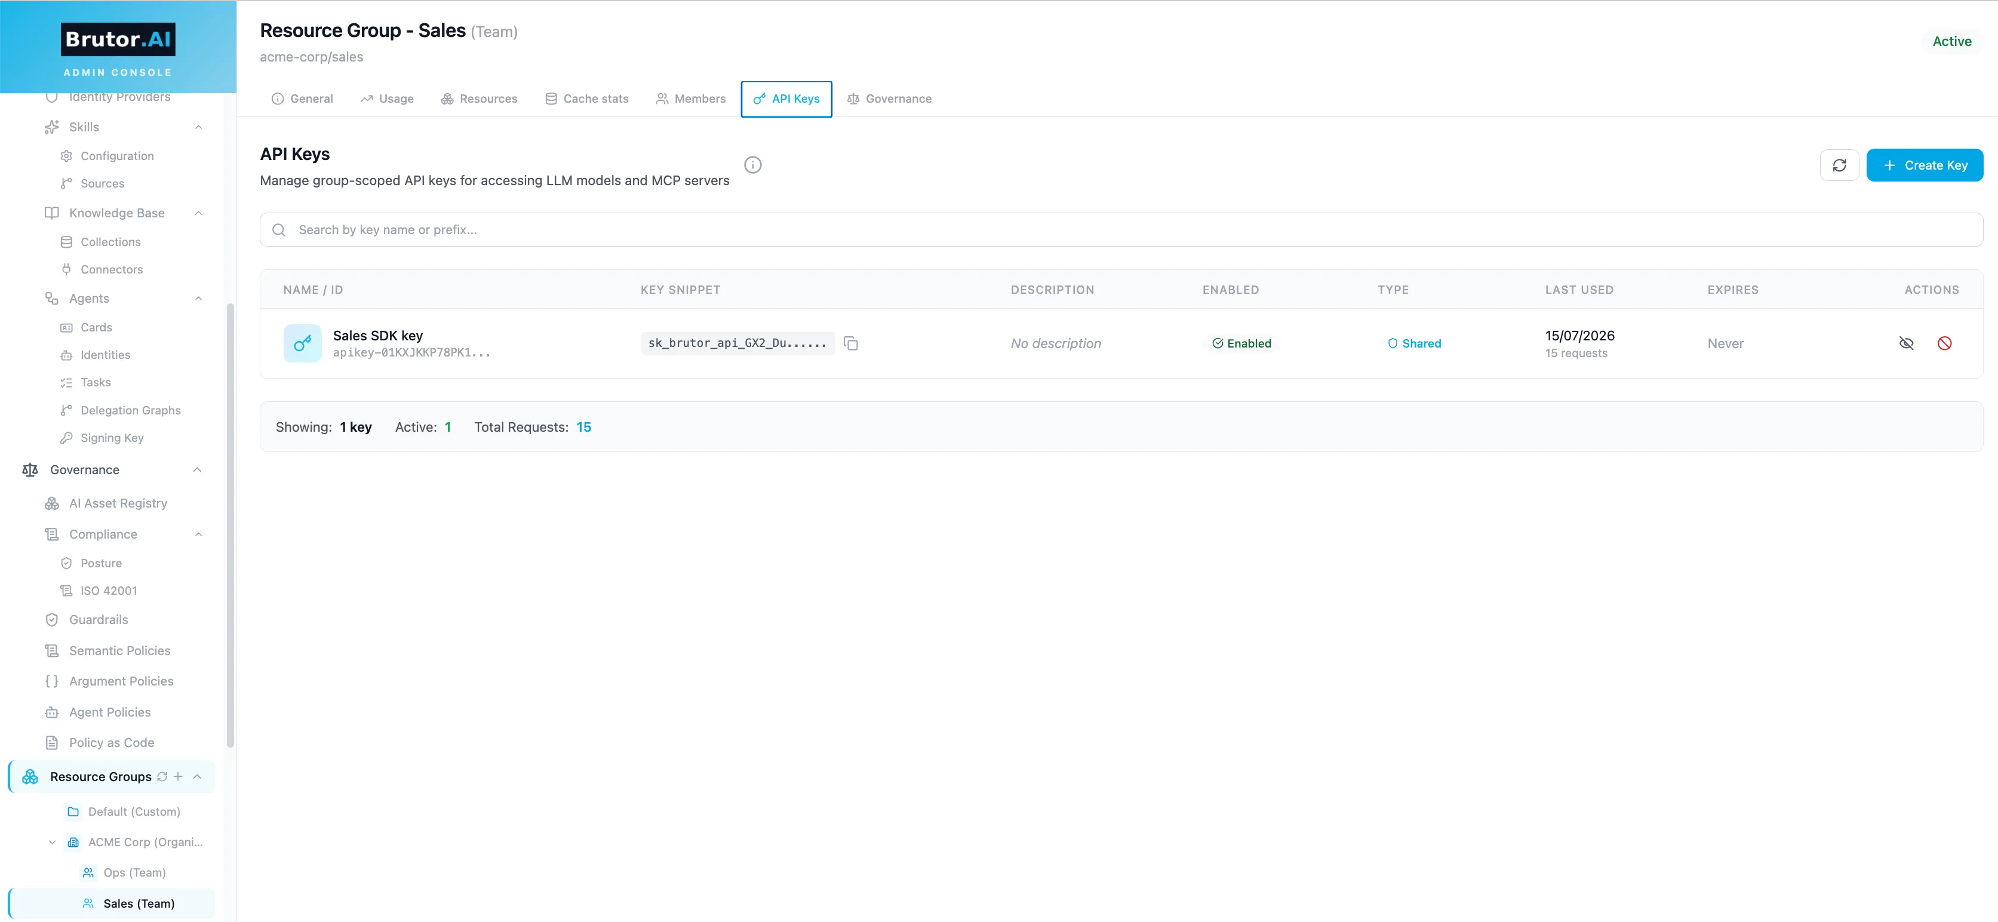Focus the key search field

point(1121,230)
